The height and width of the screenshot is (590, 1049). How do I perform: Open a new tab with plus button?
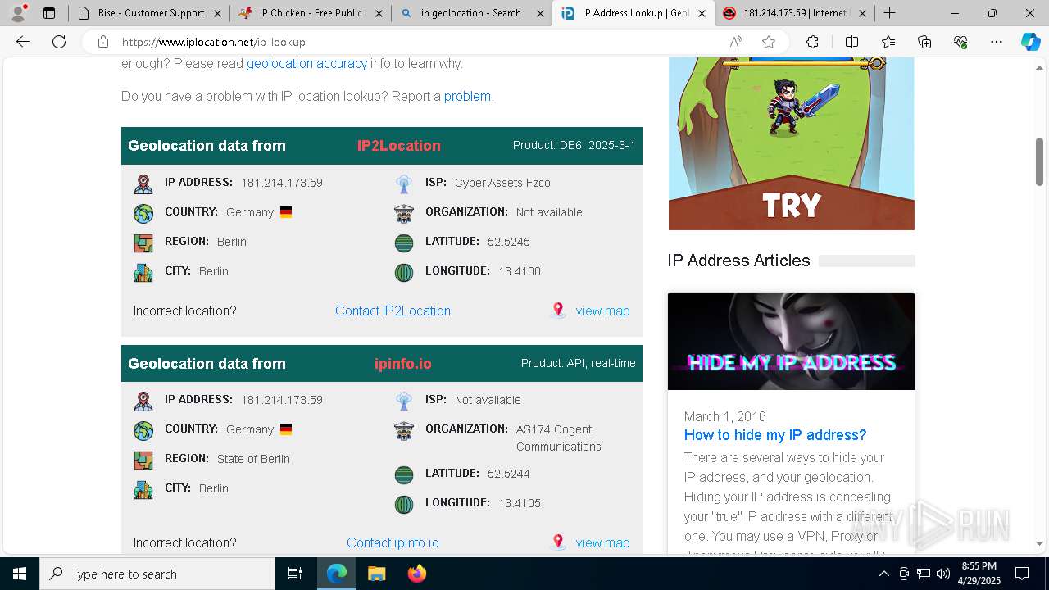[889, 13]
